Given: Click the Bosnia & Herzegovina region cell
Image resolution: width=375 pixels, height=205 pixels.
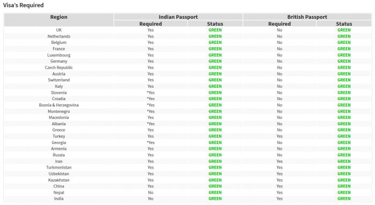Looking at the screenshot, I should [x=58, y=105].
